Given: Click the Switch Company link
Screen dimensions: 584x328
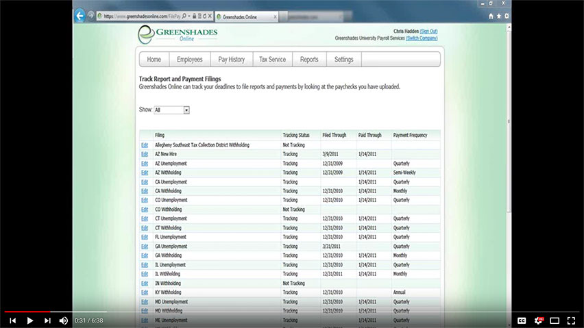Looking at the screenshot, I should pos(422,38).
